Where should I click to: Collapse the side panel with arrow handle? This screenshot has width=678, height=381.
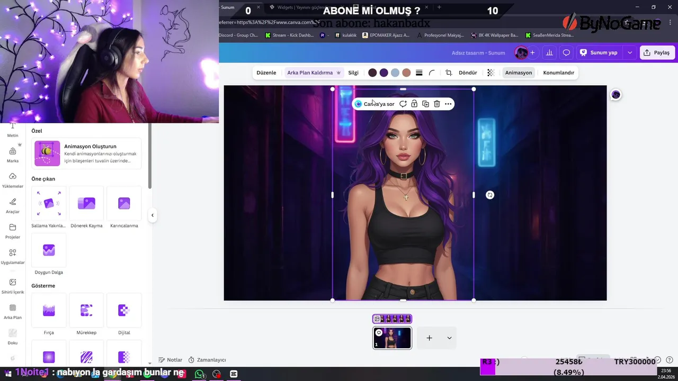(x=153, y=215)
